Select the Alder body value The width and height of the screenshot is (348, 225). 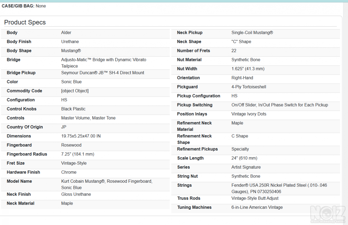coord(66,33)
